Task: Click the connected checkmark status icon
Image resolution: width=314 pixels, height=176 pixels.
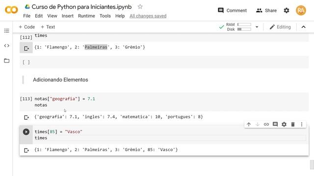Action: pos(221,27)
